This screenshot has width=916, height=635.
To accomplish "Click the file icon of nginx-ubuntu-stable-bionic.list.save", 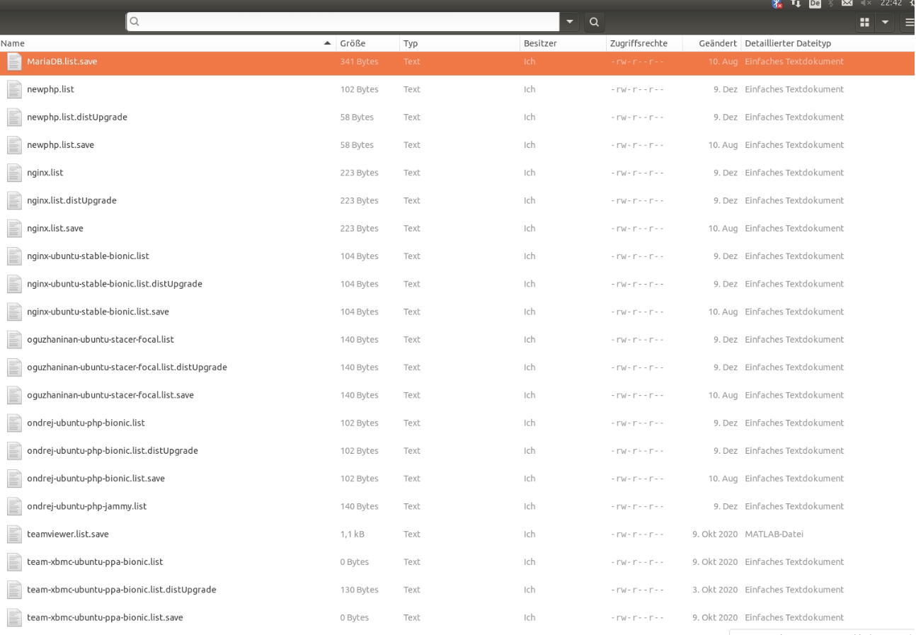I will click(14, 311).
